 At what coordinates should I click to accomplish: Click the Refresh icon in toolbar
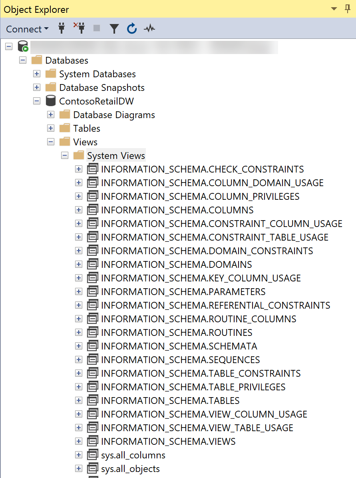pos(132,29)
